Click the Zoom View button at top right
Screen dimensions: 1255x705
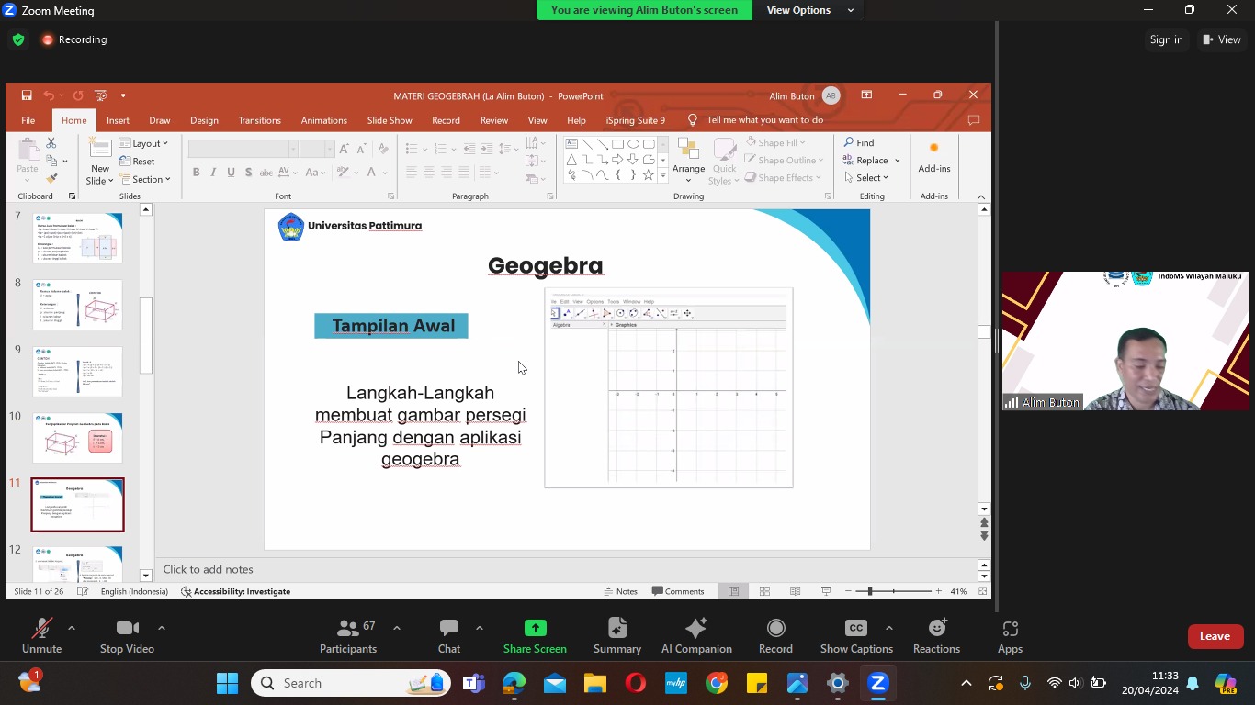1222,39
